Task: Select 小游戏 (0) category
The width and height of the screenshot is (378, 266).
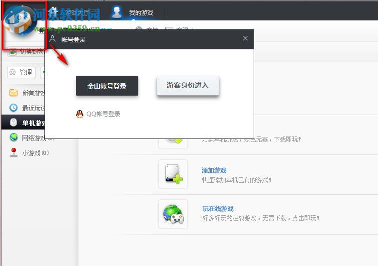Action: (x=35, y=153)
